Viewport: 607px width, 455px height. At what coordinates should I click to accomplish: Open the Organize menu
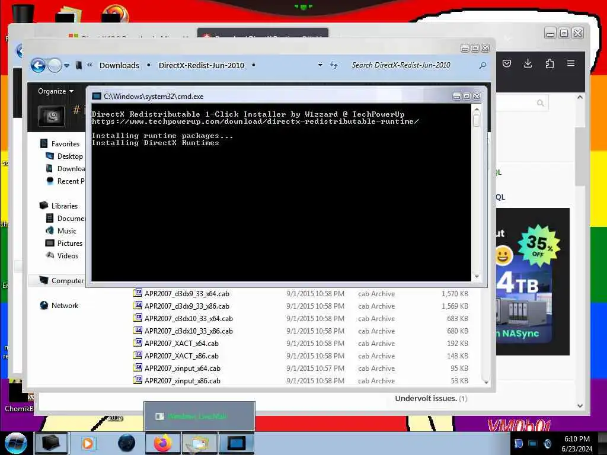(x=55, y=91)
